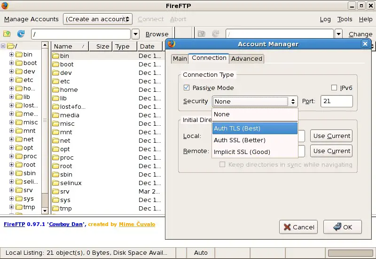
Task: Expand the bin node in tree
Action: 11,55
